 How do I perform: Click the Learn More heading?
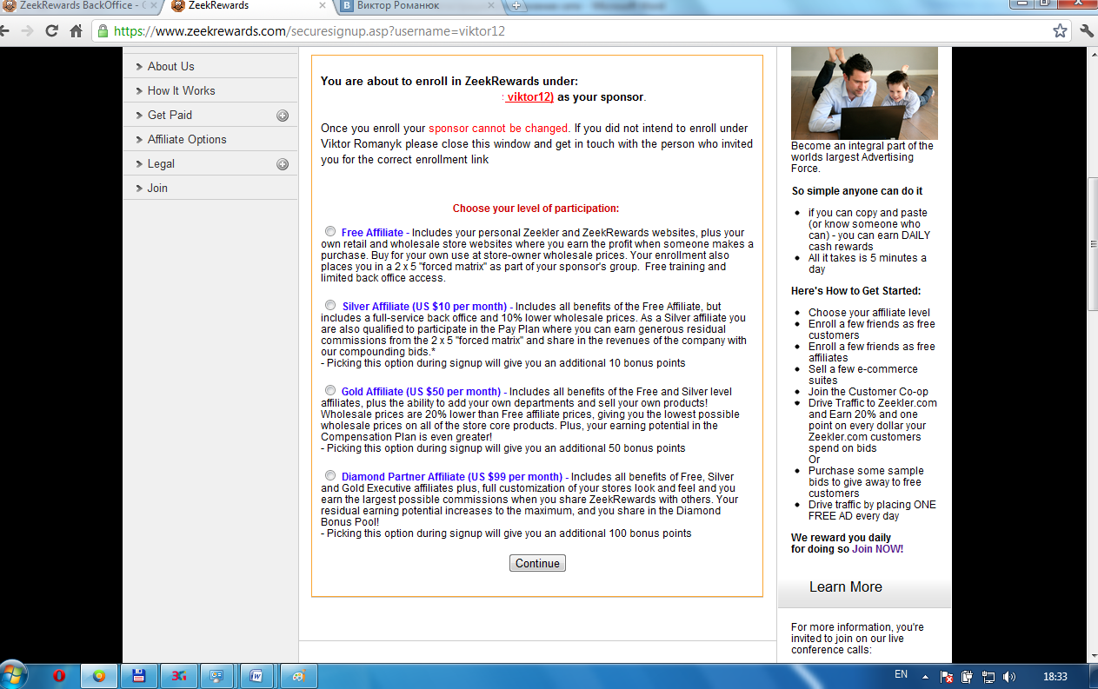845,587
